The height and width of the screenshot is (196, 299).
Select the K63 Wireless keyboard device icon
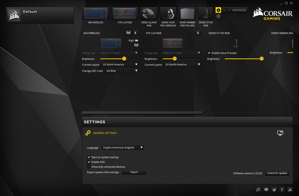pyautogui.click(x=96, y=13)
